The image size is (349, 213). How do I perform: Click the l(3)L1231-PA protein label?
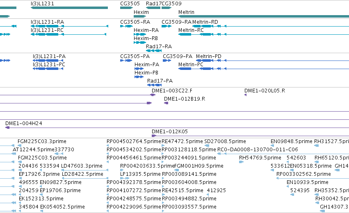49,56
